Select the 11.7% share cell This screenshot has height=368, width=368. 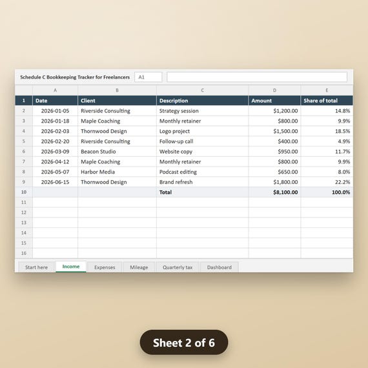point(327,151)
